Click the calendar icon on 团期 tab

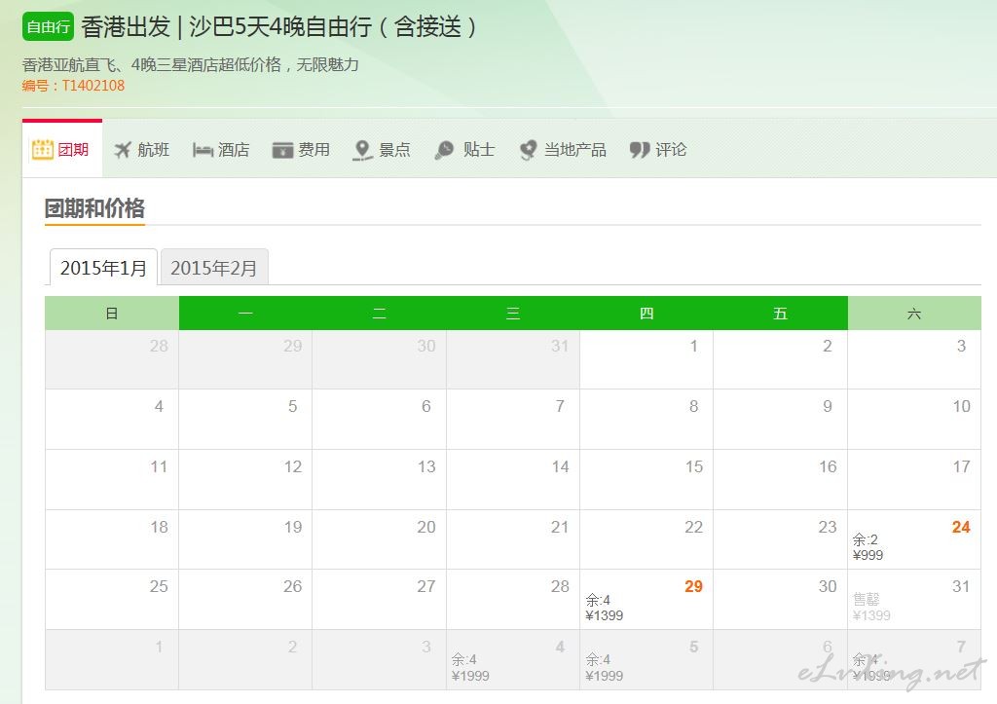click(x=43, y=149)
